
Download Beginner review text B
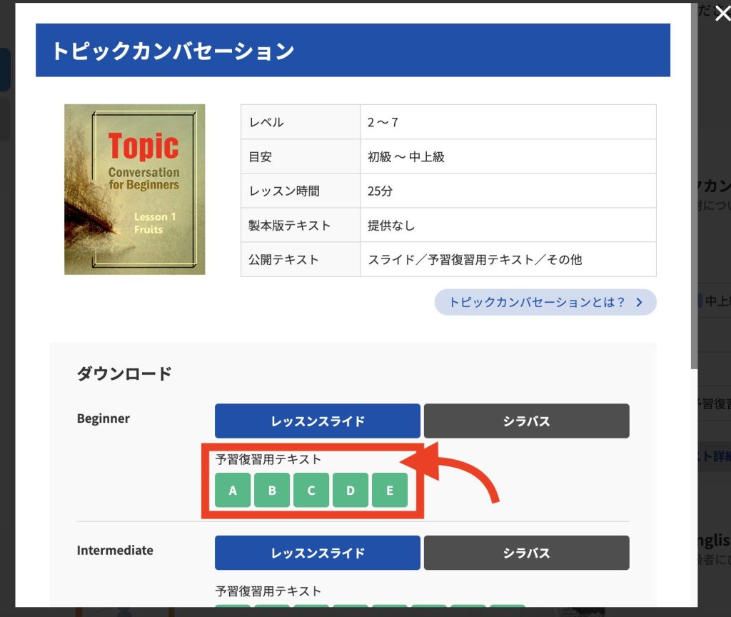click(x=272, y=490)
